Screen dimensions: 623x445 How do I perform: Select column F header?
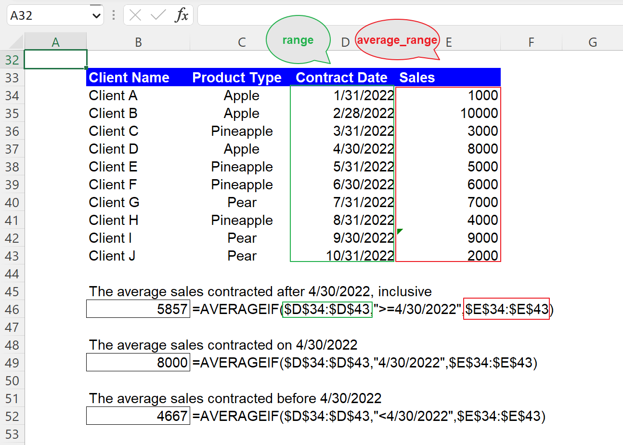point(531,42)
